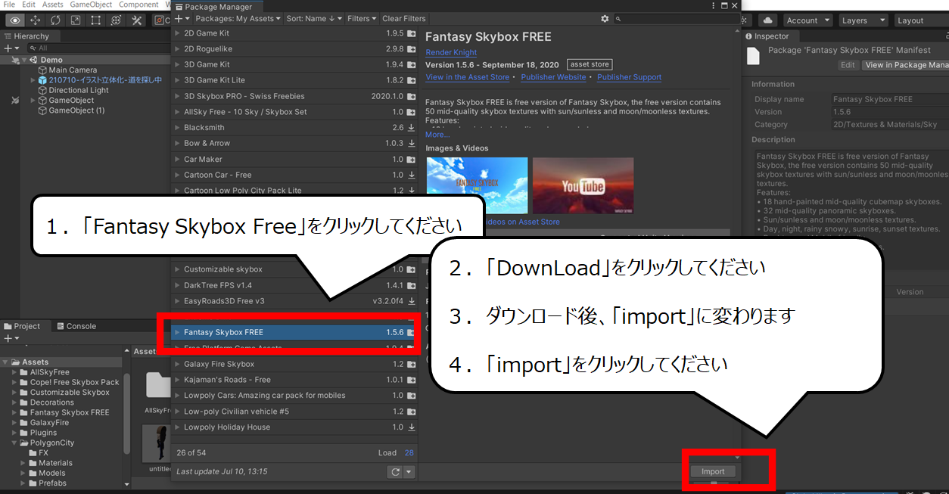Open the GameObject menu

[90, 5]
